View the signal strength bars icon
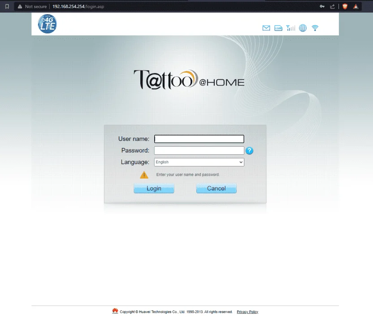 click(291, 28)
